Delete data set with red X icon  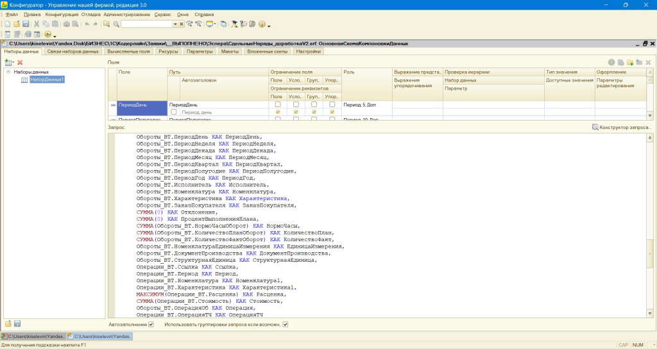(20, 62)
